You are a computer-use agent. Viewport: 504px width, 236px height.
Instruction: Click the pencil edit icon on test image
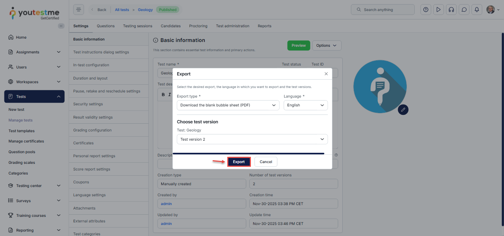pyautogui.click(x=403, y=110)
